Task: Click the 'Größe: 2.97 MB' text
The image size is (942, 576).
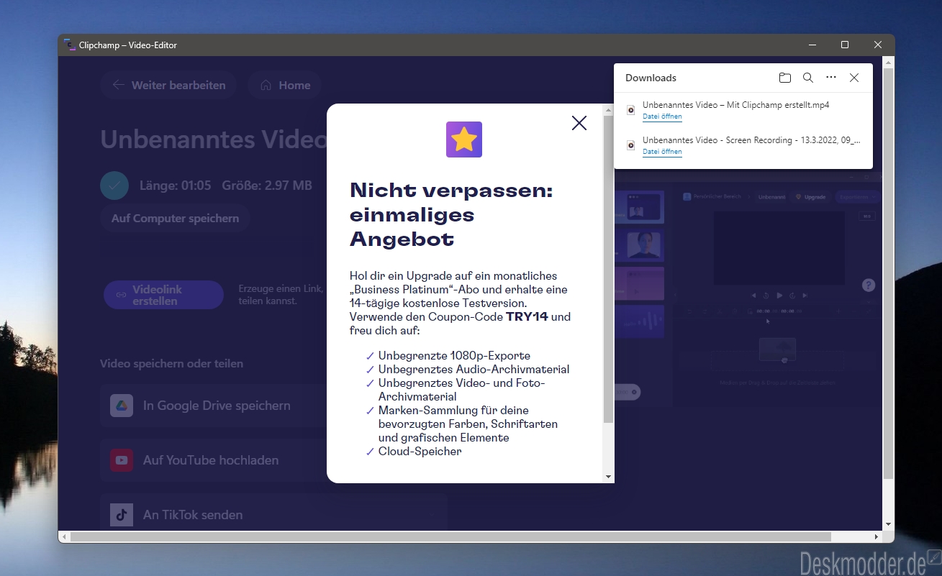Action: pyautogui.click(x=267, y=186)
